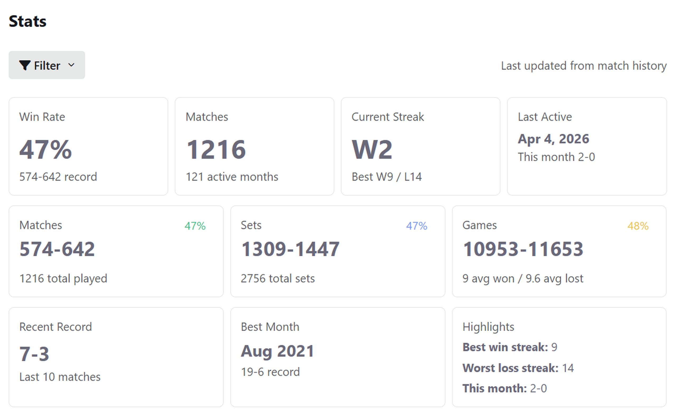Select the Apr 4, 2026 last active date
The height and width of the screenshot is (412, 673).
coord(553,139)
